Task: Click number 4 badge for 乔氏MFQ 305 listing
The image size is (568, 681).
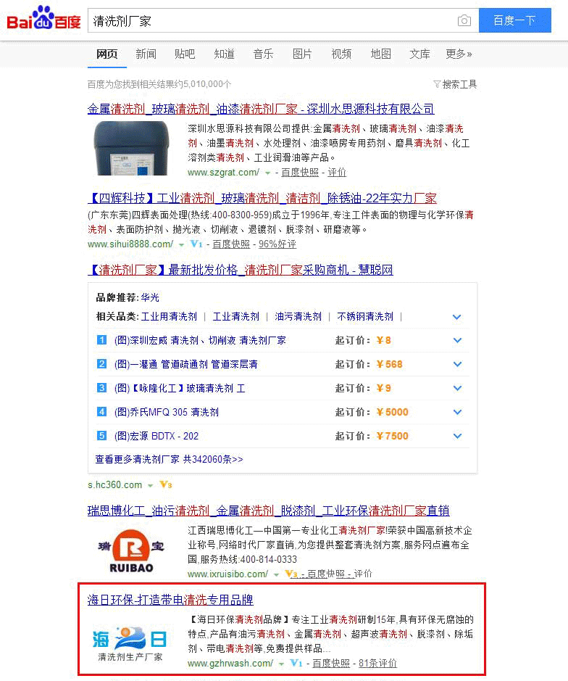Action: pyautogui.click(x=101, y=411)
